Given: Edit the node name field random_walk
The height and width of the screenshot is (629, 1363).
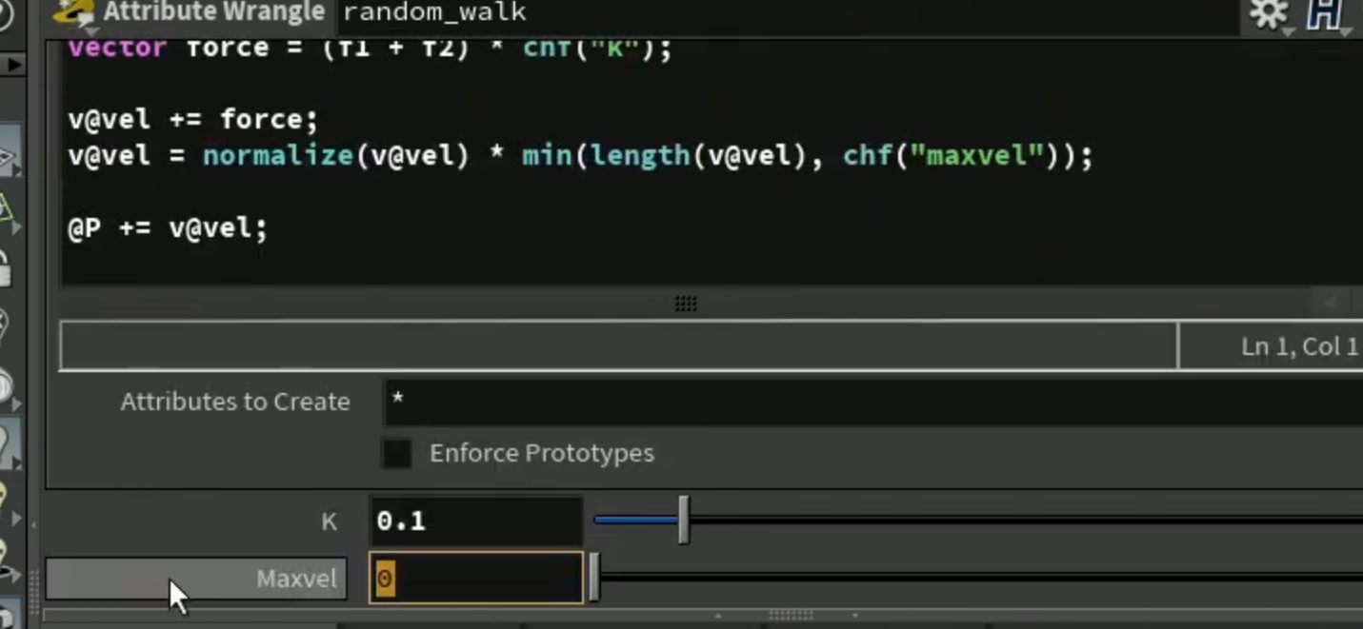Looking at the screenshot, I should click(787, 12).
